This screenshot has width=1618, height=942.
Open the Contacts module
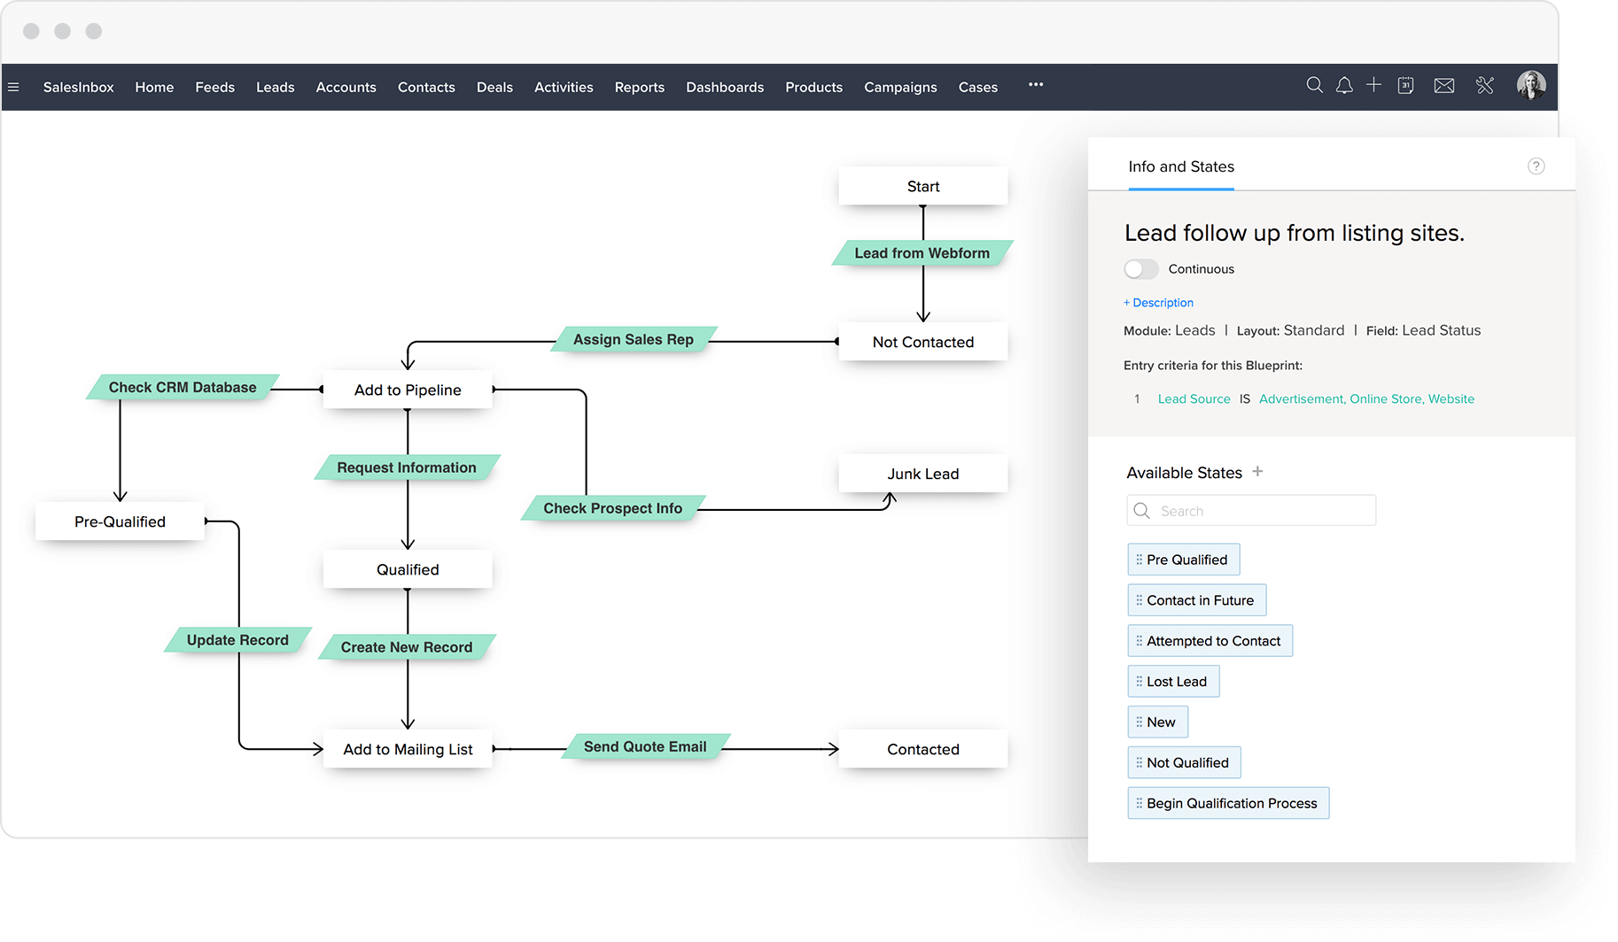(x=426, y=87)
